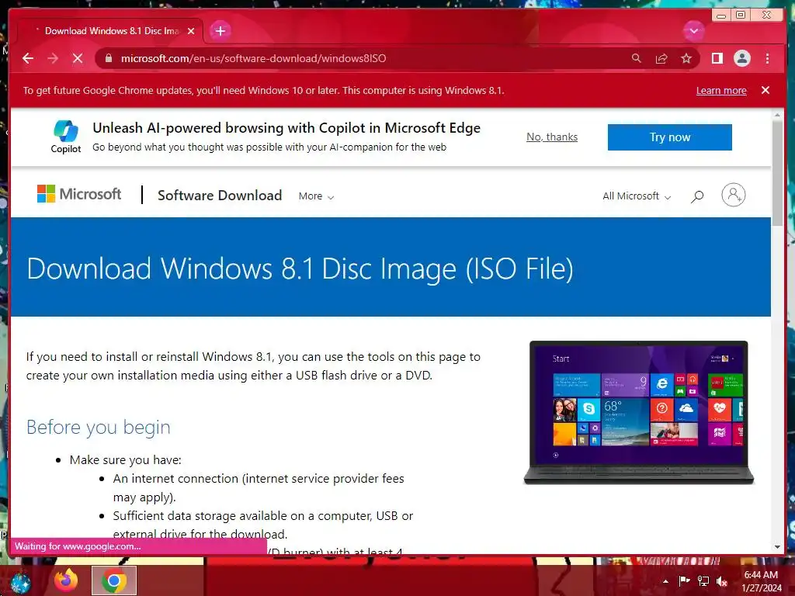Viewport: 795px width, 596px height.
Task: Close the Download Windows 8.1 tab
Action: pos(191,31)
